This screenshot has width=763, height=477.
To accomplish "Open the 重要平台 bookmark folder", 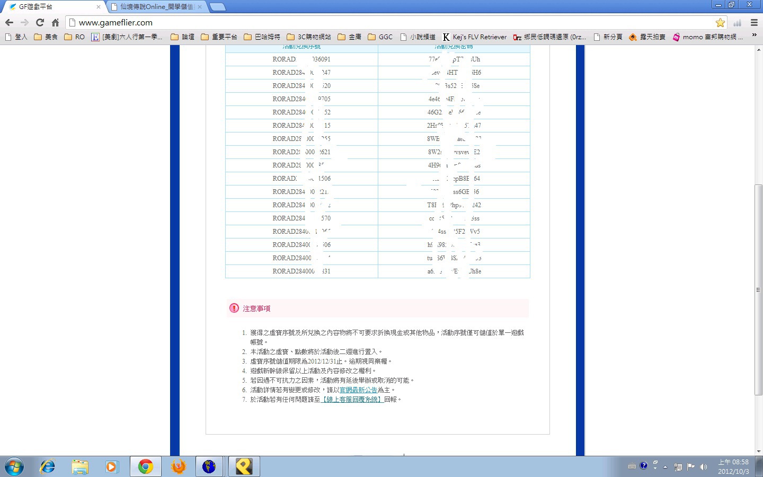I will pyautogui.click(x=219, y=37).
